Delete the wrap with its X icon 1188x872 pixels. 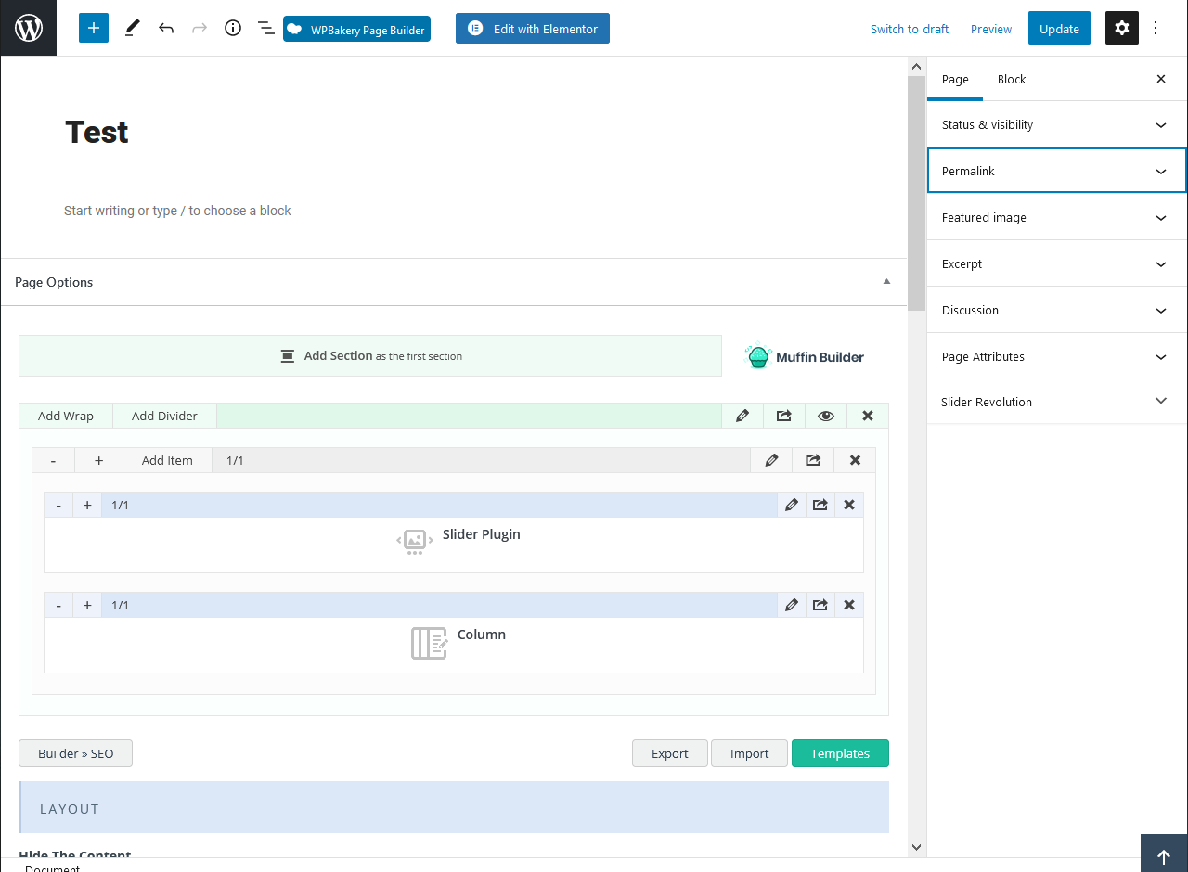[x=855, y=460]
